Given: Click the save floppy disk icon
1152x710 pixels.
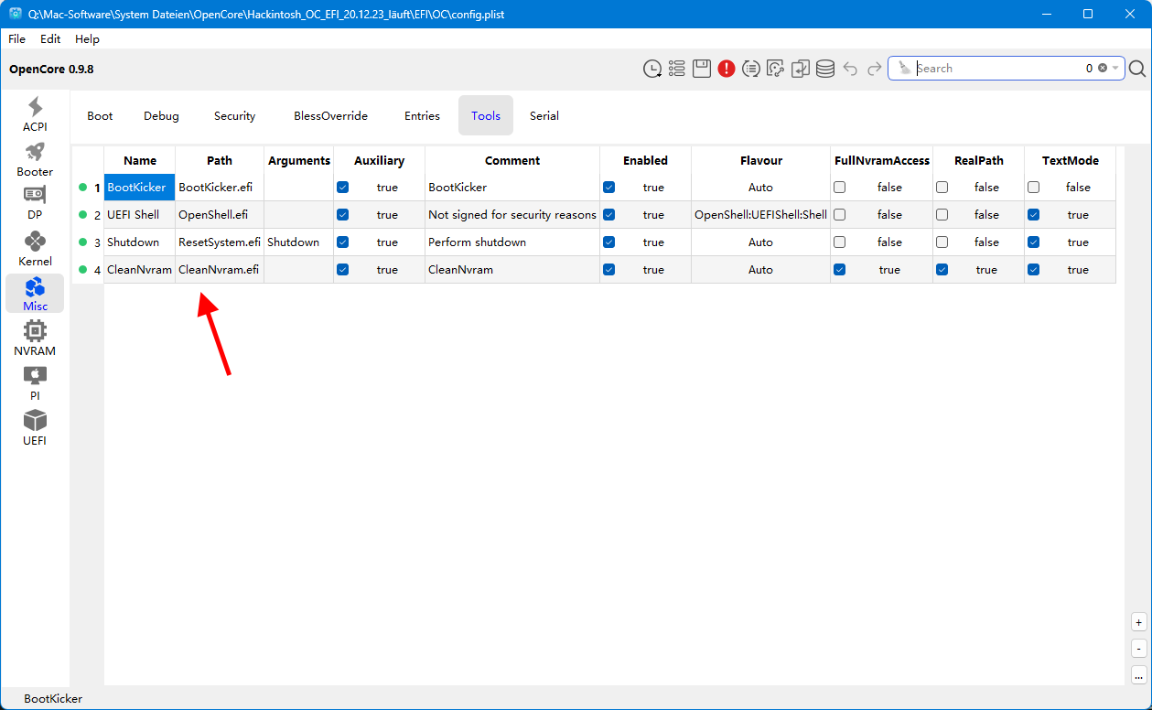Looking at the screenshot, I should [702, 69].
